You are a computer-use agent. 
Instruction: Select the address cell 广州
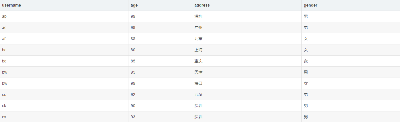(x=198, y=27)
